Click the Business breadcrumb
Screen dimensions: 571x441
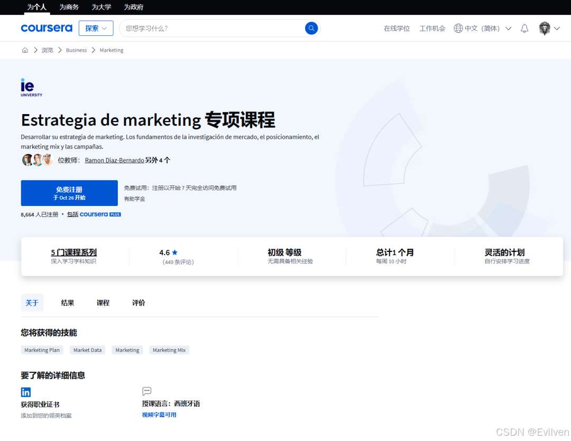77,50
